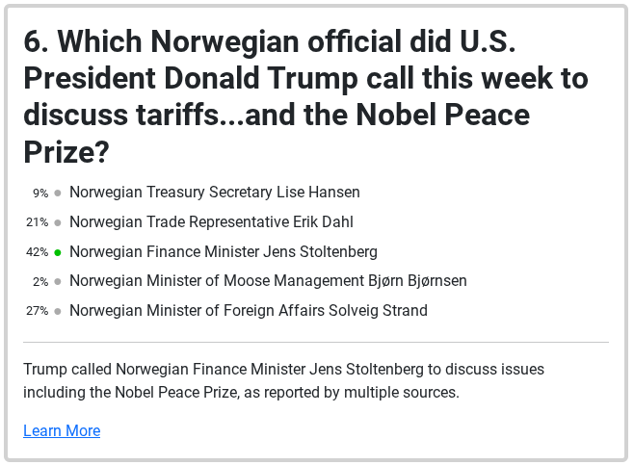This screenshot has height=465, width=634.
Task: Select the Norwegian Trade Representative Erik Dahl text
Action: pyautogui.click(x=211, y=221)
